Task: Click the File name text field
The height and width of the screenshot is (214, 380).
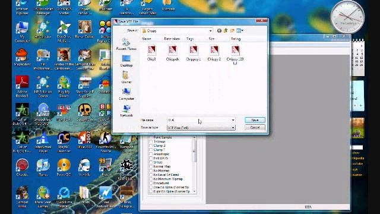Action: click(199, 120)
